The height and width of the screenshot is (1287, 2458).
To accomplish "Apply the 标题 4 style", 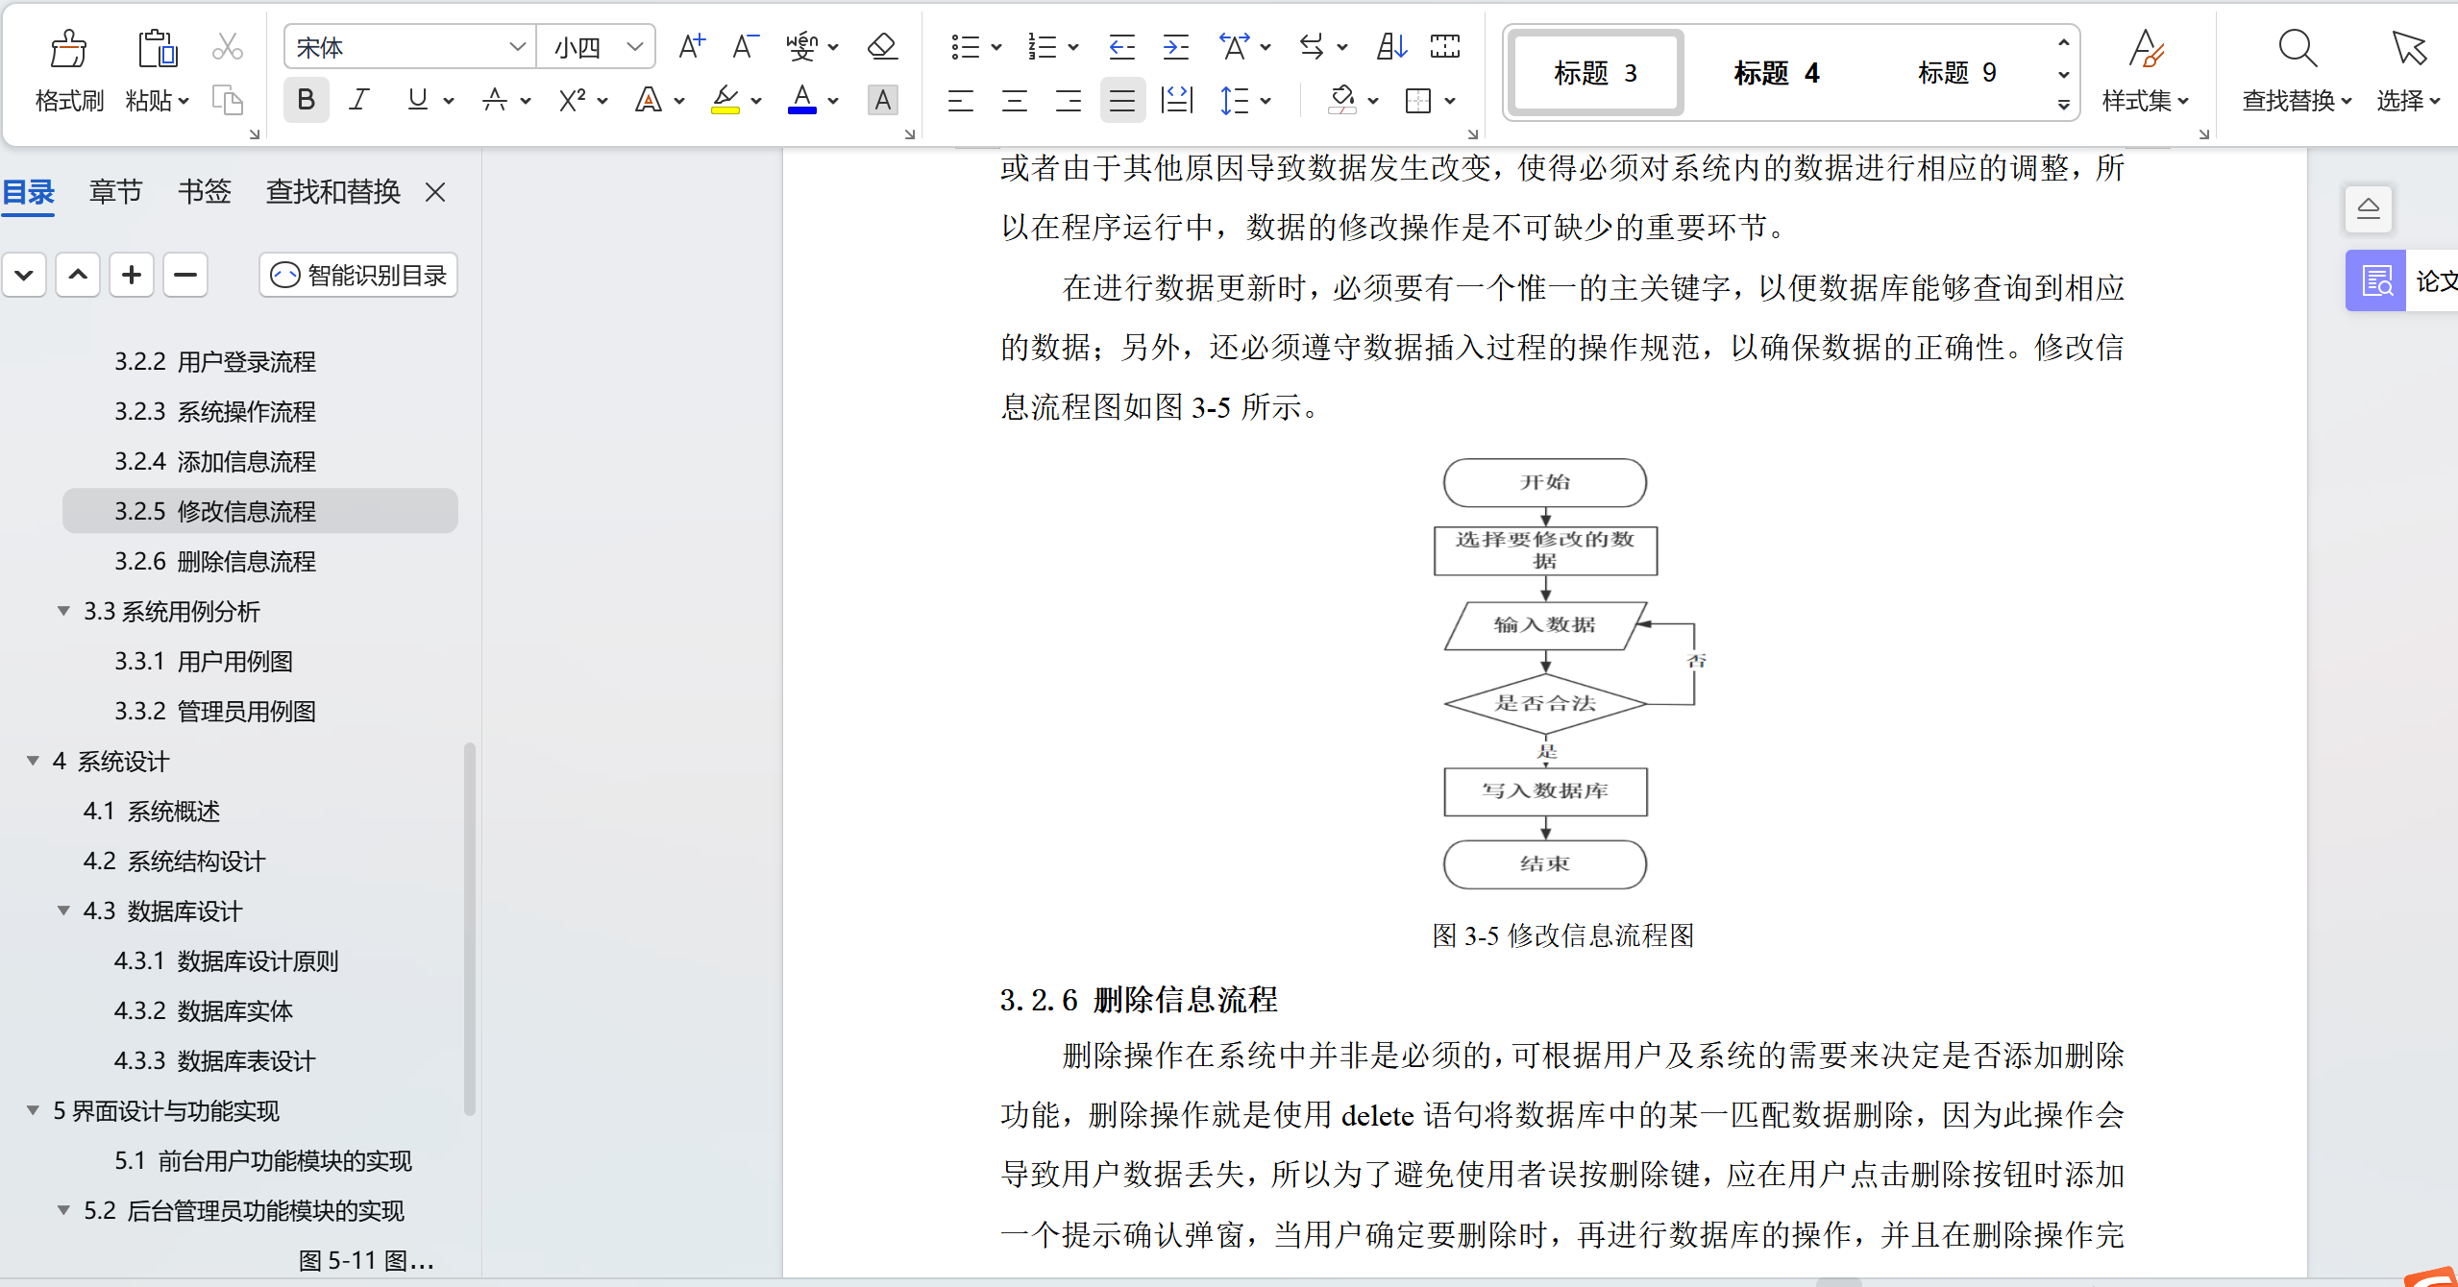I will 1776,73.
